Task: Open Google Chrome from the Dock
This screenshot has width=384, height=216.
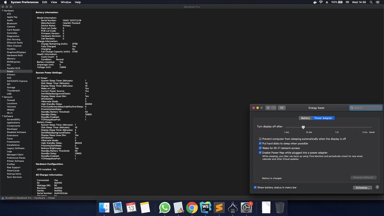Action: point(192,208)
